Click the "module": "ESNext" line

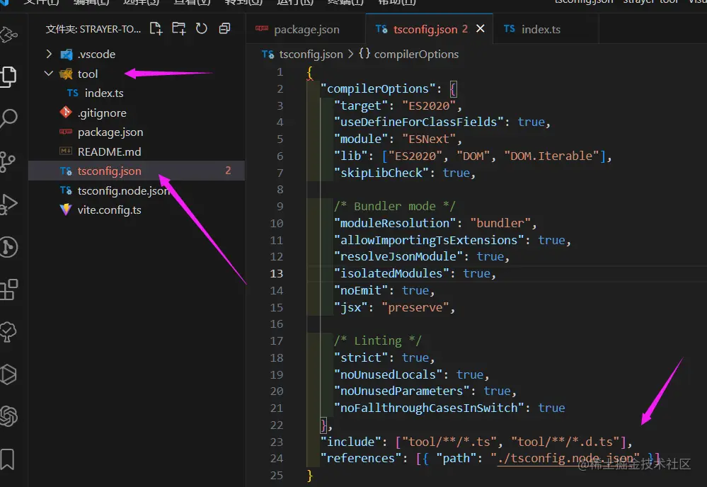pyautogui.click(x=398, y=139)
